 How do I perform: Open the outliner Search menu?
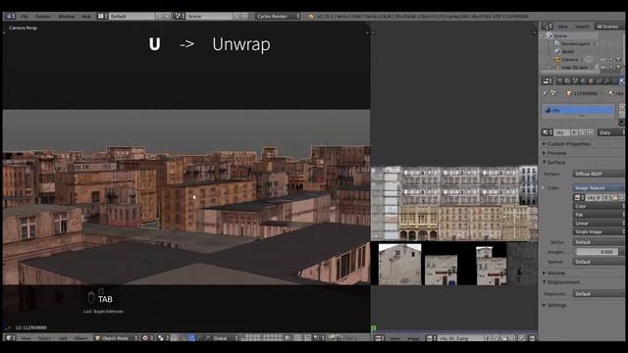coord(582,26)
